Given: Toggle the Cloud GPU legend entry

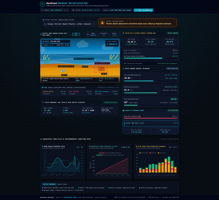Looking at the screenshot, I should [x=110, y=153].
